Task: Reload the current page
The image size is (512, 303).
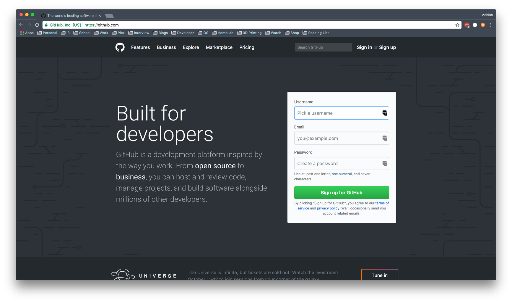Action: coord(37,25)
